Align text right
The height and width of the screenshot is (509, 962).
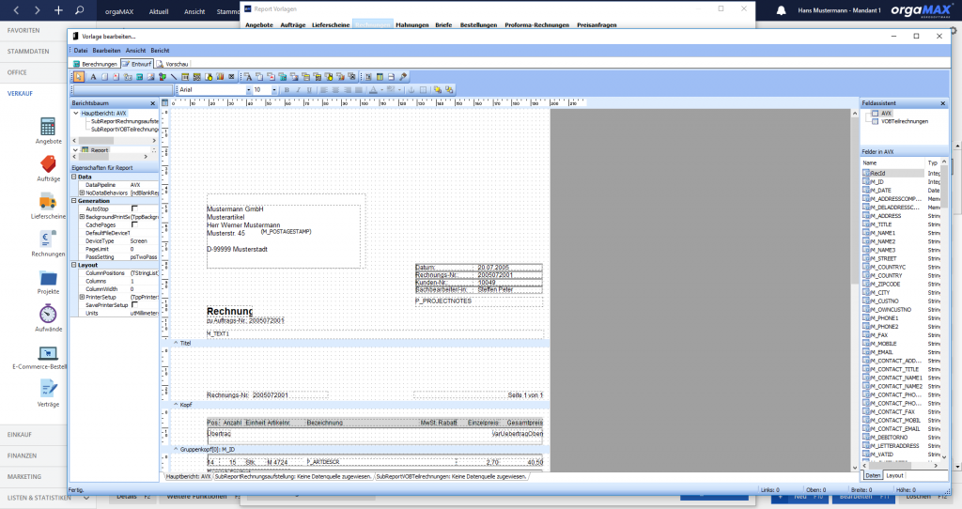(348, 89)
